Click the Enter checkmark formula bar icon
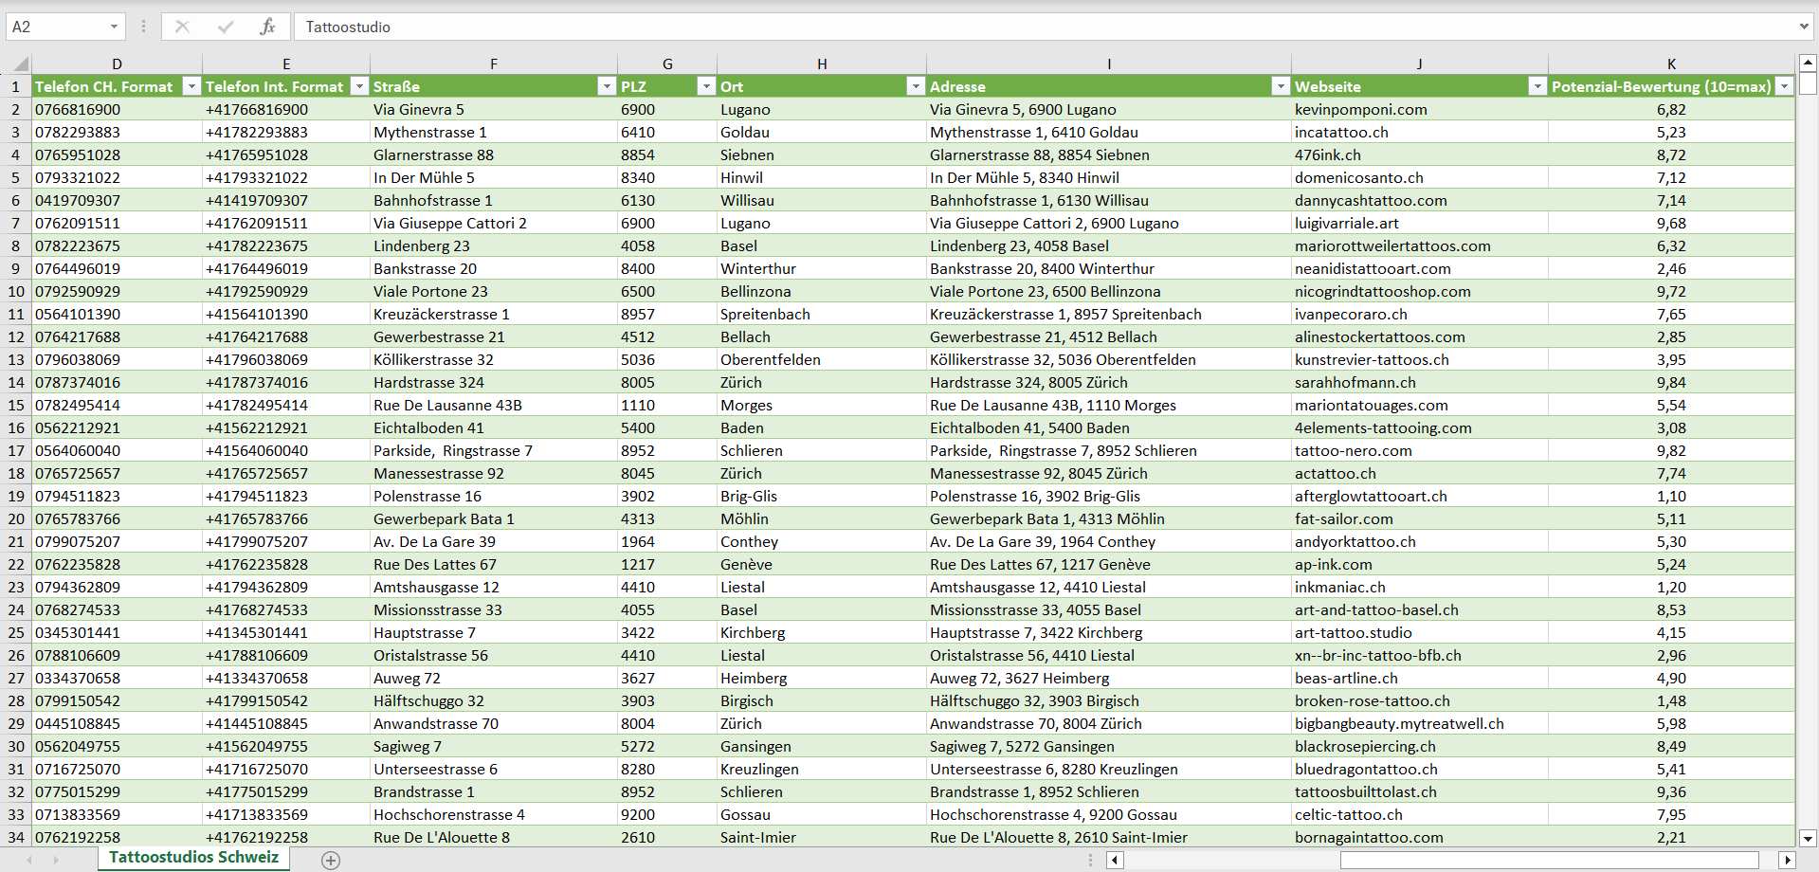Image resolution: width=1819 pixels, height=872 pixels. point(226,27)
